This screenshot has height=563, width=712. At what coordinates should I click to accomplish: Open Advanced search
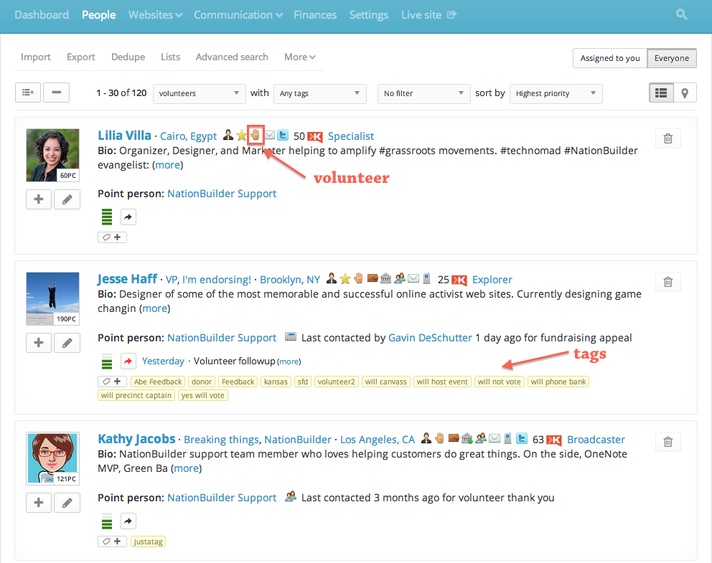coord(232,57)
